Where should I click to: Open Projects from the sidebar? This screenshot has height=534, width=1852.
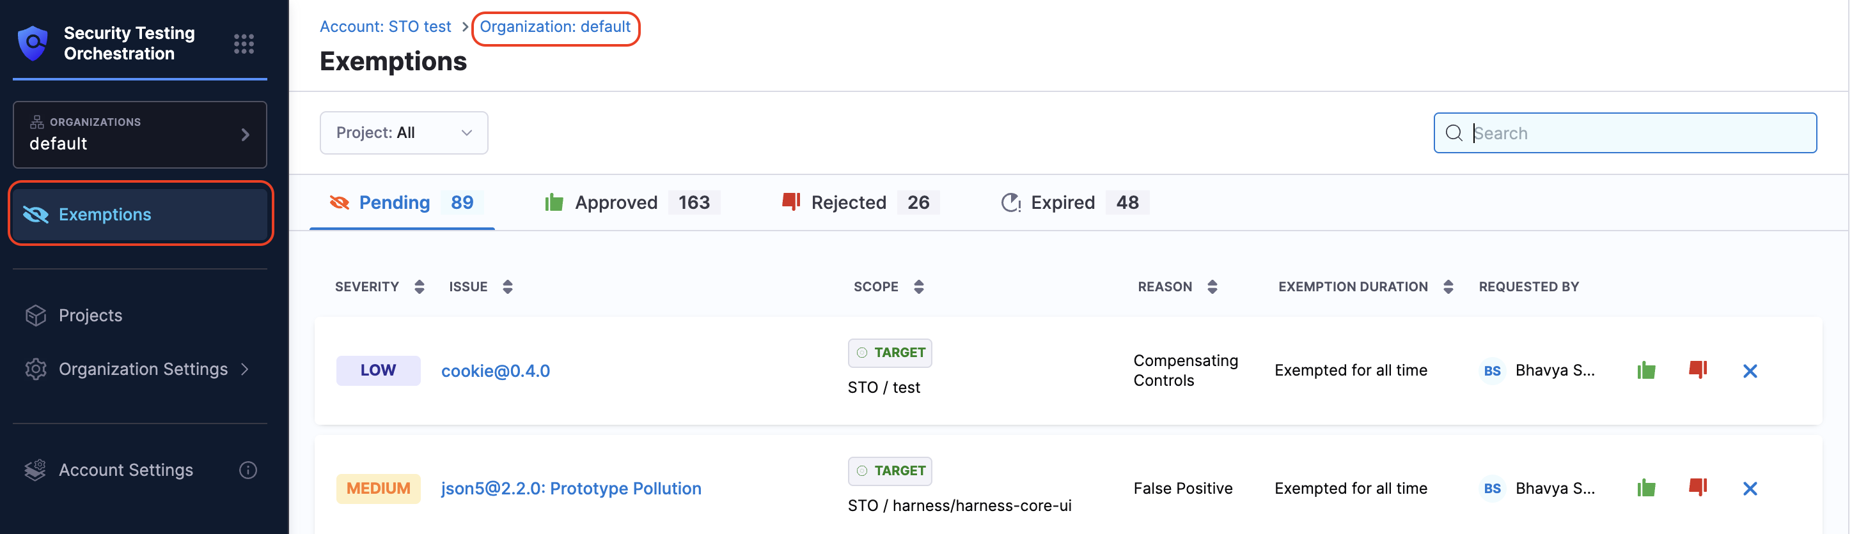(91, 315)
